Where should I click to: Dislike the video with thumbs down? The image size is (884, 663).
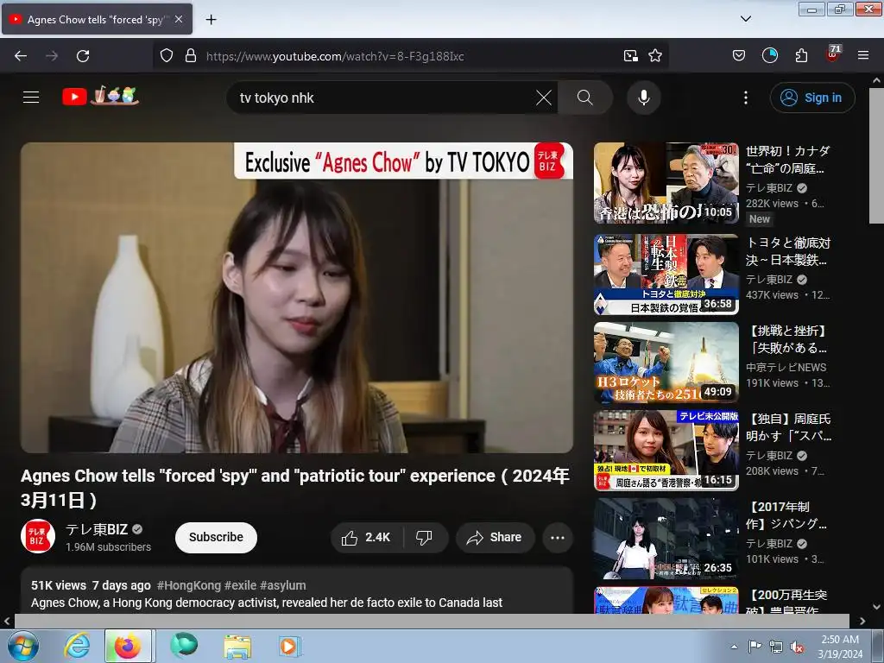(425, 537)
